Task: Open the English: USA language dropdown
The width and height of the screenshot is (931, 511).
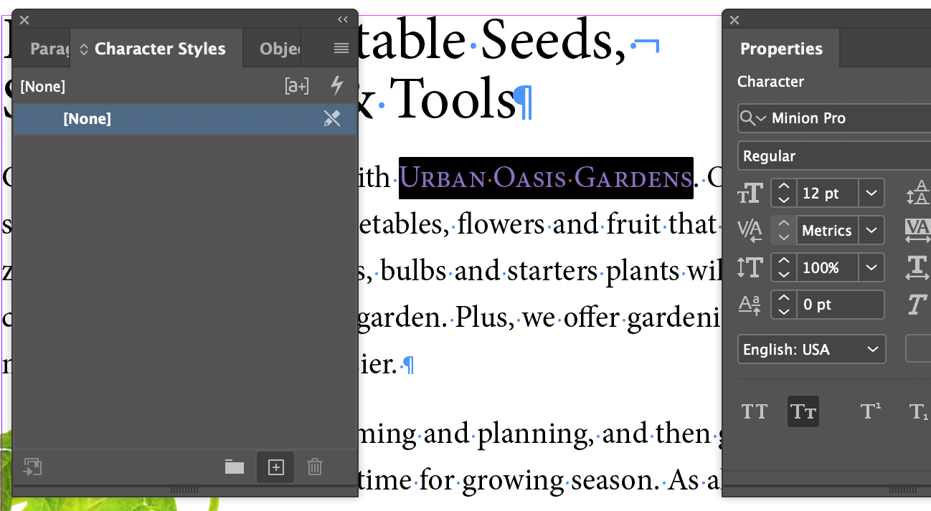Action: pos(811,350)
